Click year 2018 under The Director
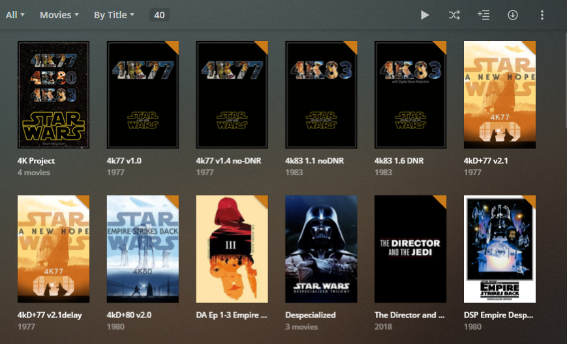Viewport: 567px width, 344px height. pos(383,326)
